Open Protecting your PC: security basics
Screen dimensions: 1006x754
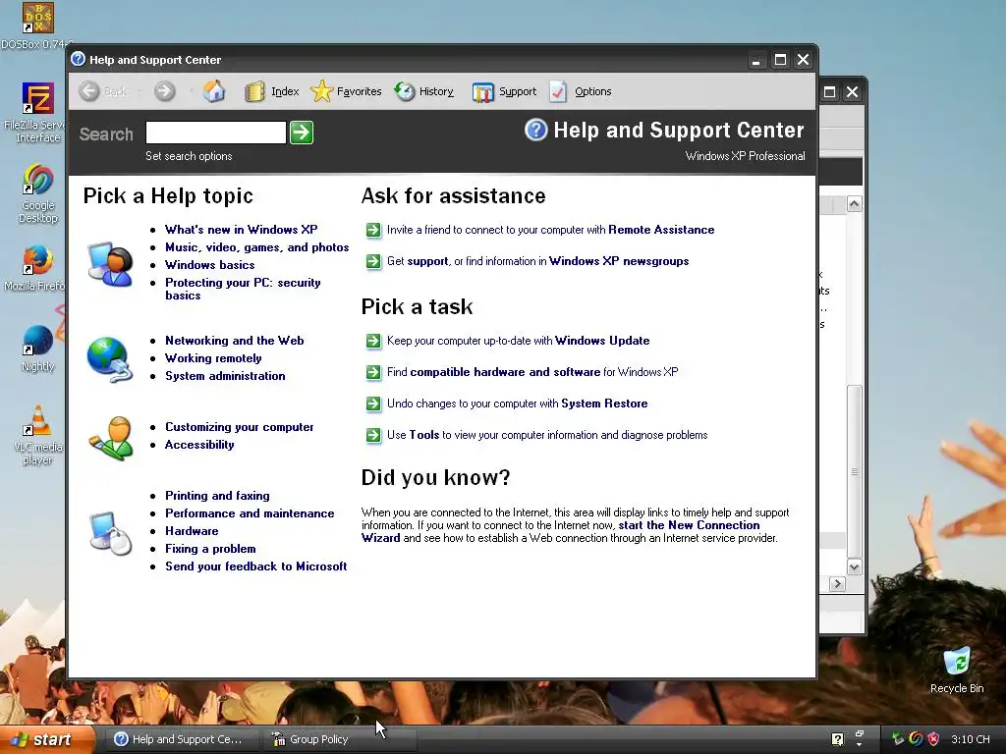[243, 290]
